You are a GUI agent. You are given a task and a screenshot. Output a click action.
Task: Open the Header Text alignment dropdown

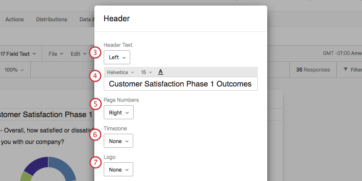pyautogui.click(x=117, y=57)
